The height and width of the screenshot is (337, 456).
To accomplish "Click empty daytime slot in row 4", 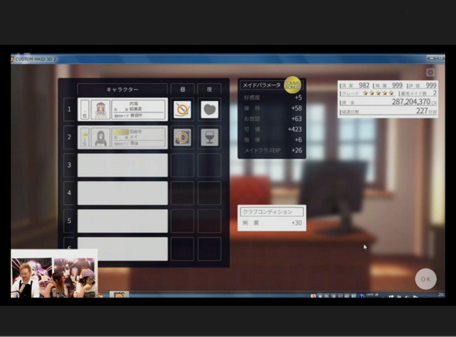I will 182,193.
